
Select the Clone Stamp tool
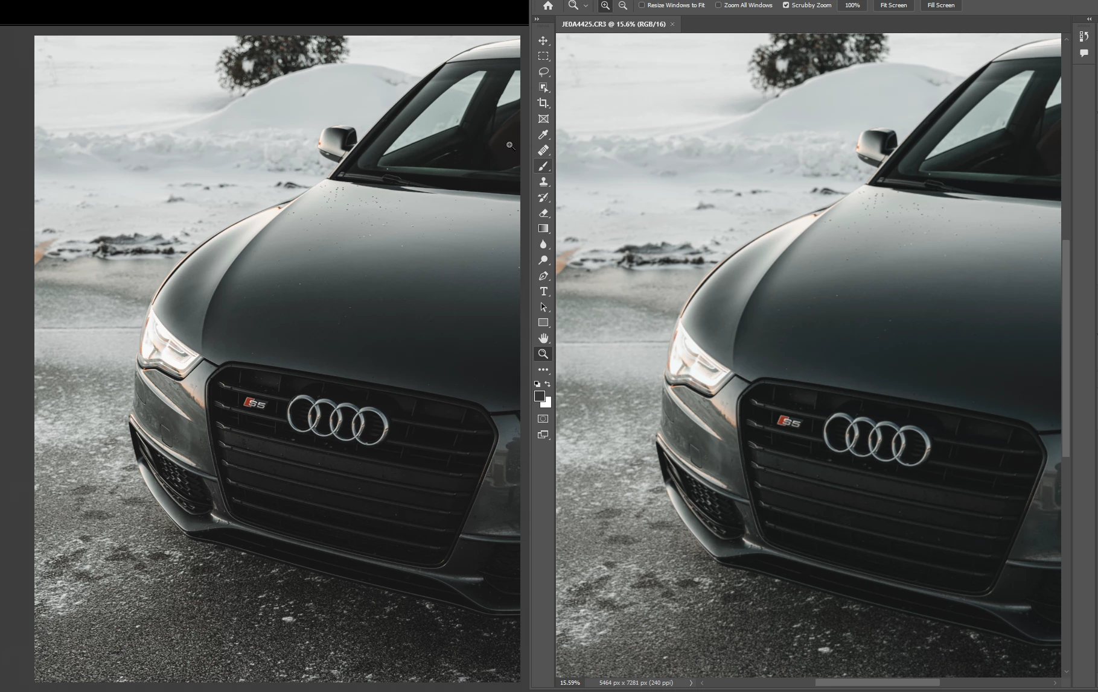(x=543, y=181)
